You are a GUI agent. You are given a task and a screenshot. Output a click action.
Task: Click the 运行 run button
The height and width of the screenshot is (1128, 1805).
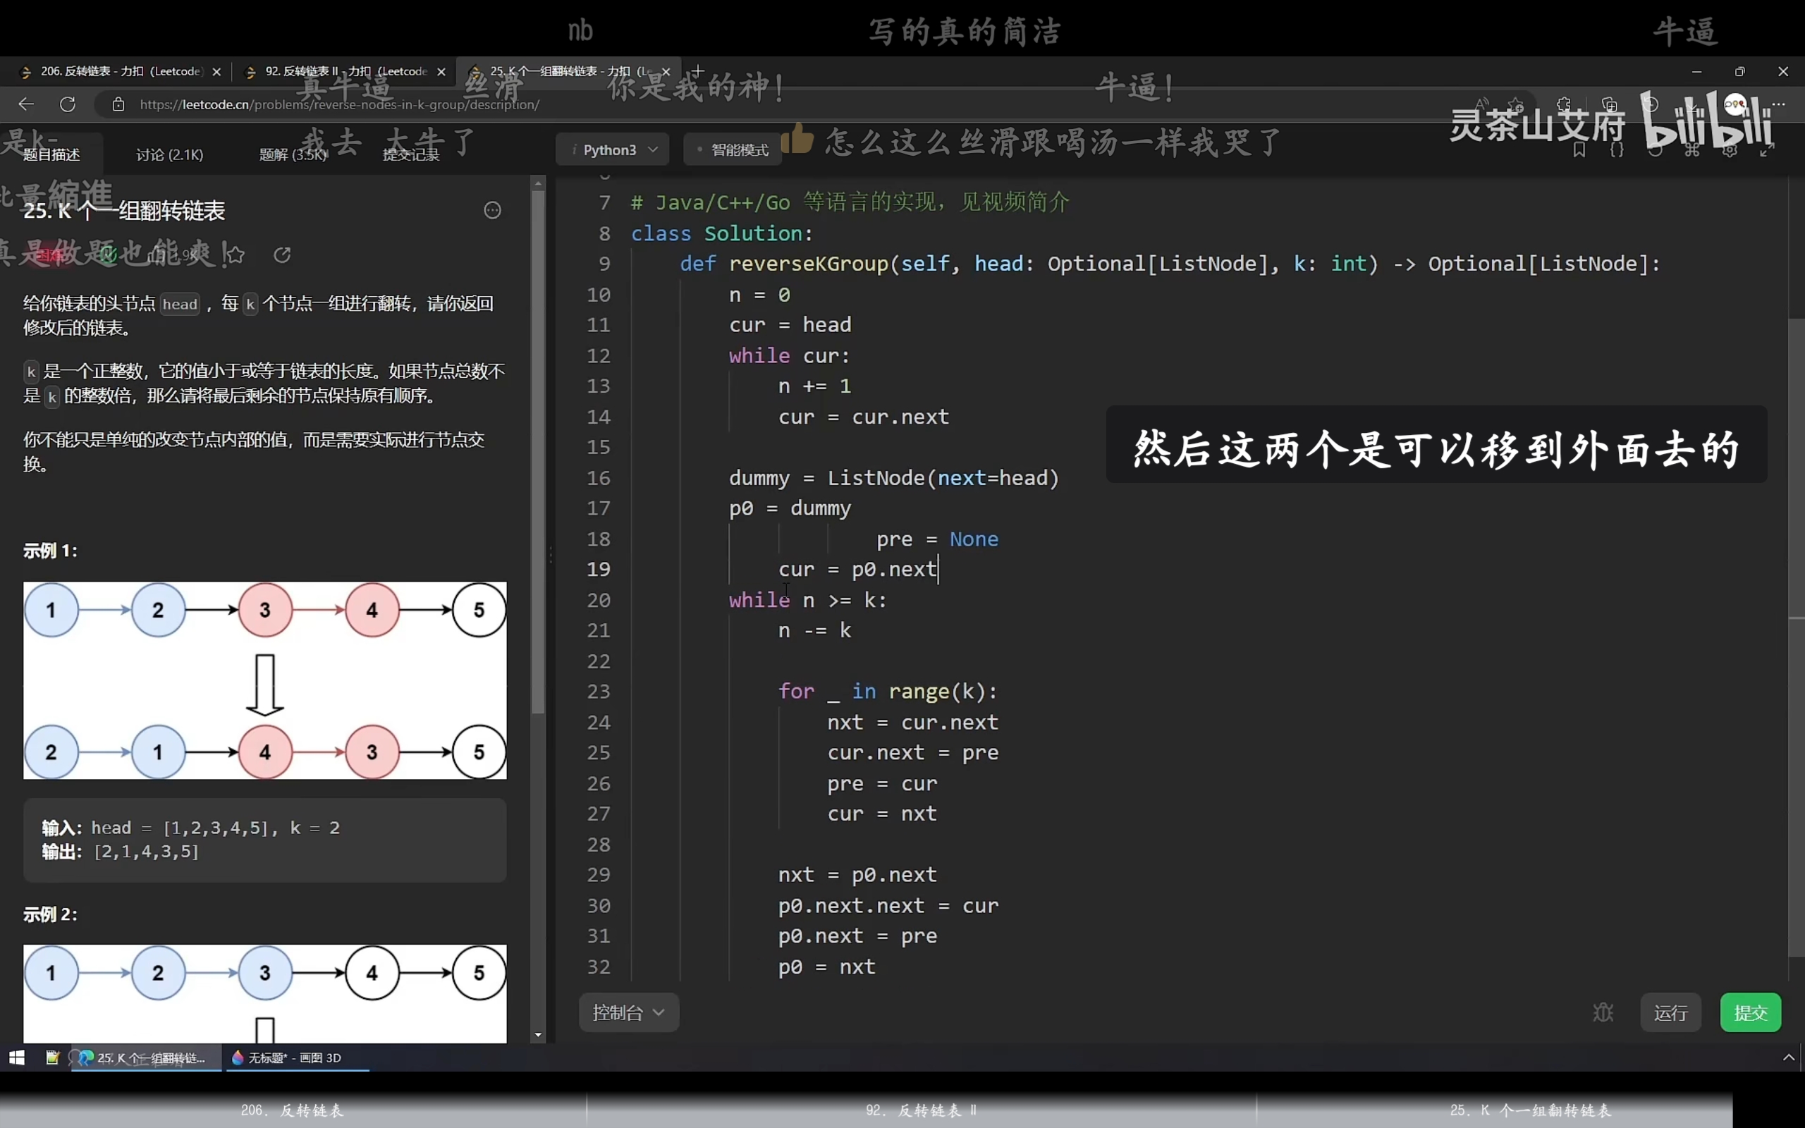click(1670, 1012)
